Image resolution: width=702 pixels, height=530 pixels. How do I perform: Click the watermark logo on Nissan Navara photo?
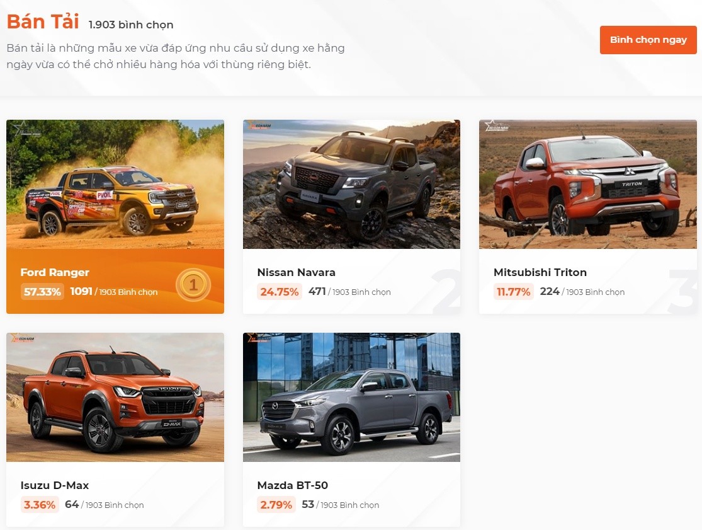pyautogui.click(x=258, y=126)
